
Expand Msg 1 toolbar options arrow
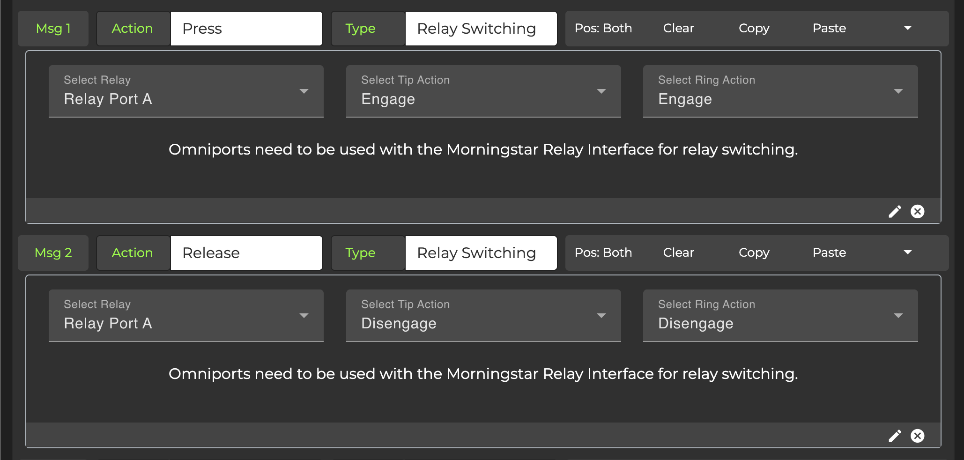tap(907, 28)
